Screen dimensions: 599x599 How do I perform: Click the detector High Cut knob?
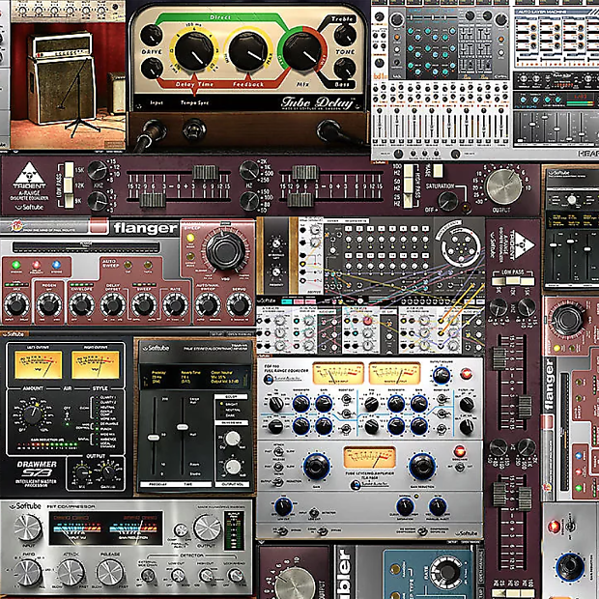coord(207,575)
